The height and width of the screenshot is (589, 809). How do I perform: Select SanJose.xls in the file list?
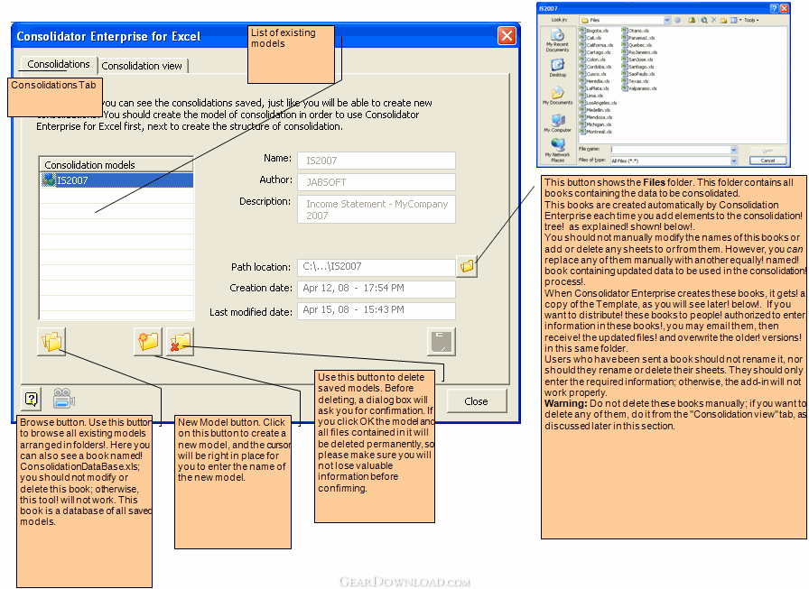click(637, 60)
